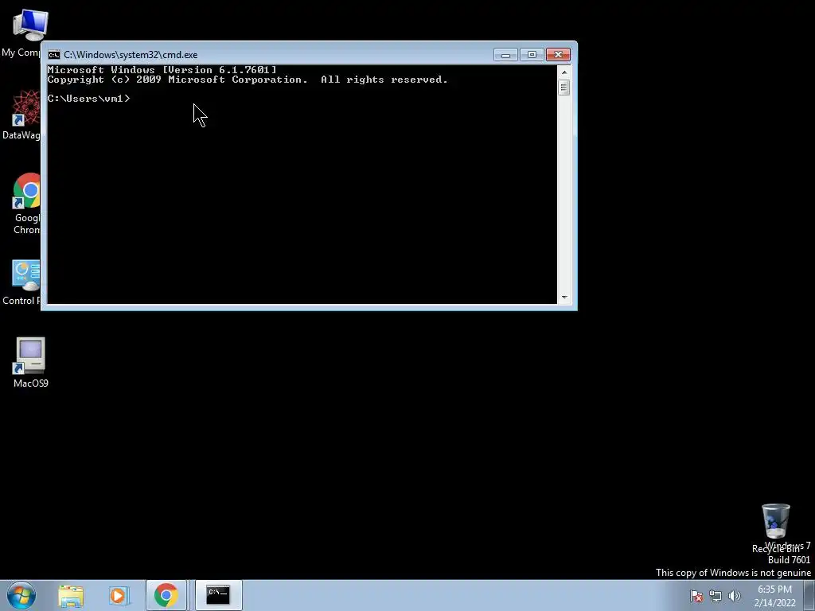This screenshot has width=815, height=611.
Task: Click the scrollbar up arrow in cmd
Action: (x=564, y=72)
